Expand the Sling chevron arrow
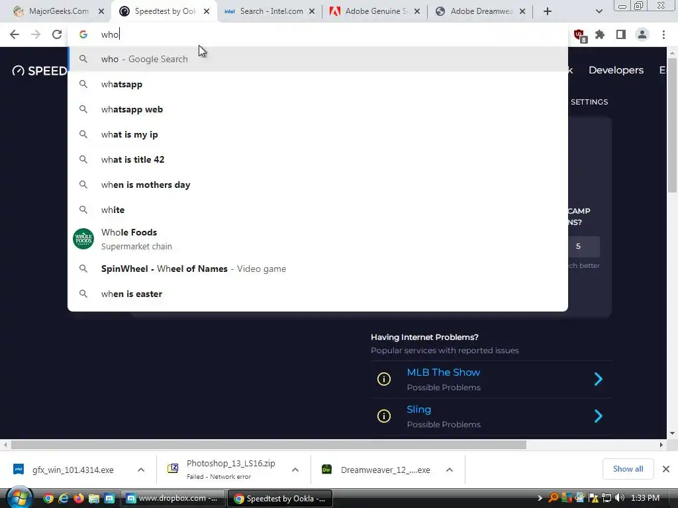 pos(599,416)
